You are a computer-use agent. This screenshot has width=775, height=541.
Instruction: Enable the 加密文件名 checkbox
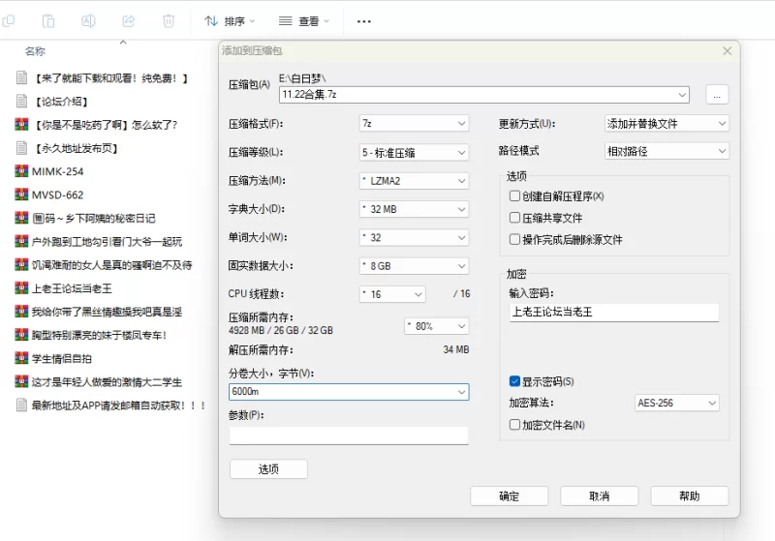514,425
